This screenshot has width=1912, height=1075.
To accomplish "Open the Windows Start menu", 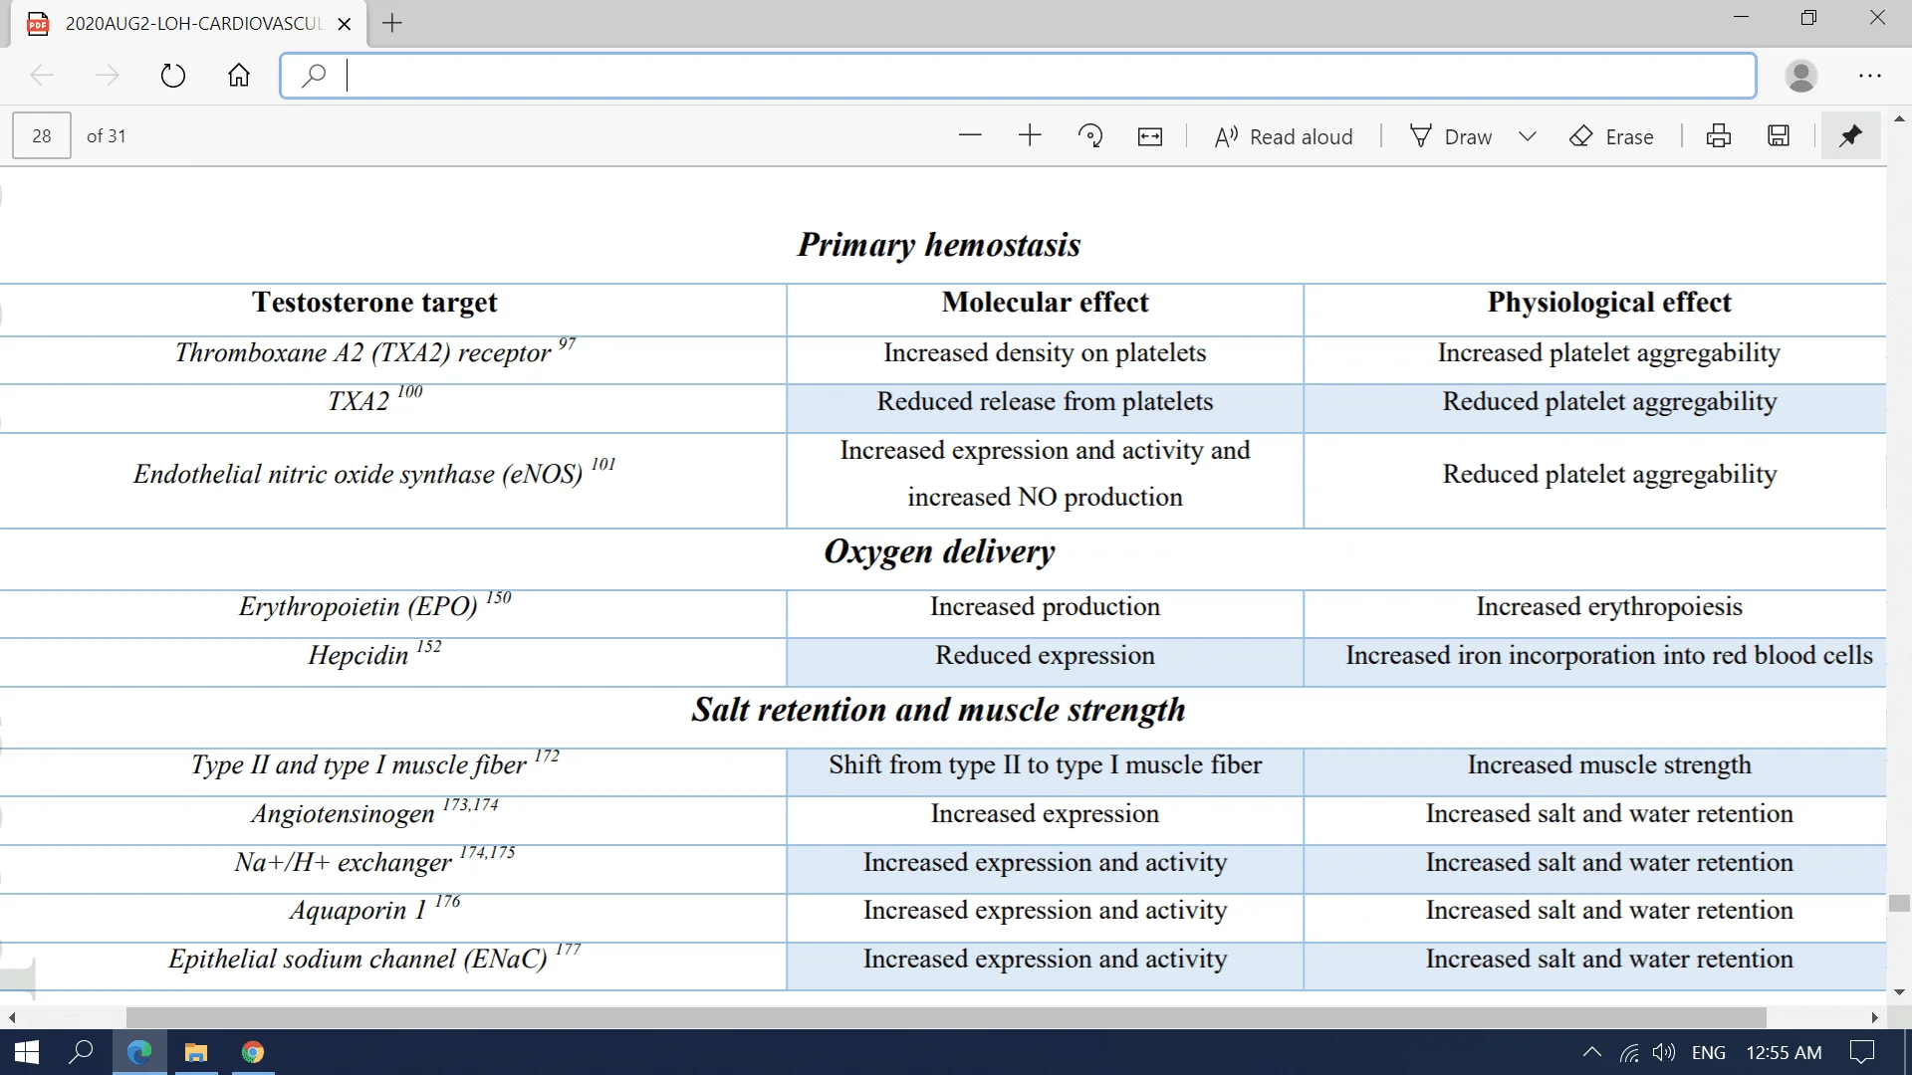I will click(27, 1052).
